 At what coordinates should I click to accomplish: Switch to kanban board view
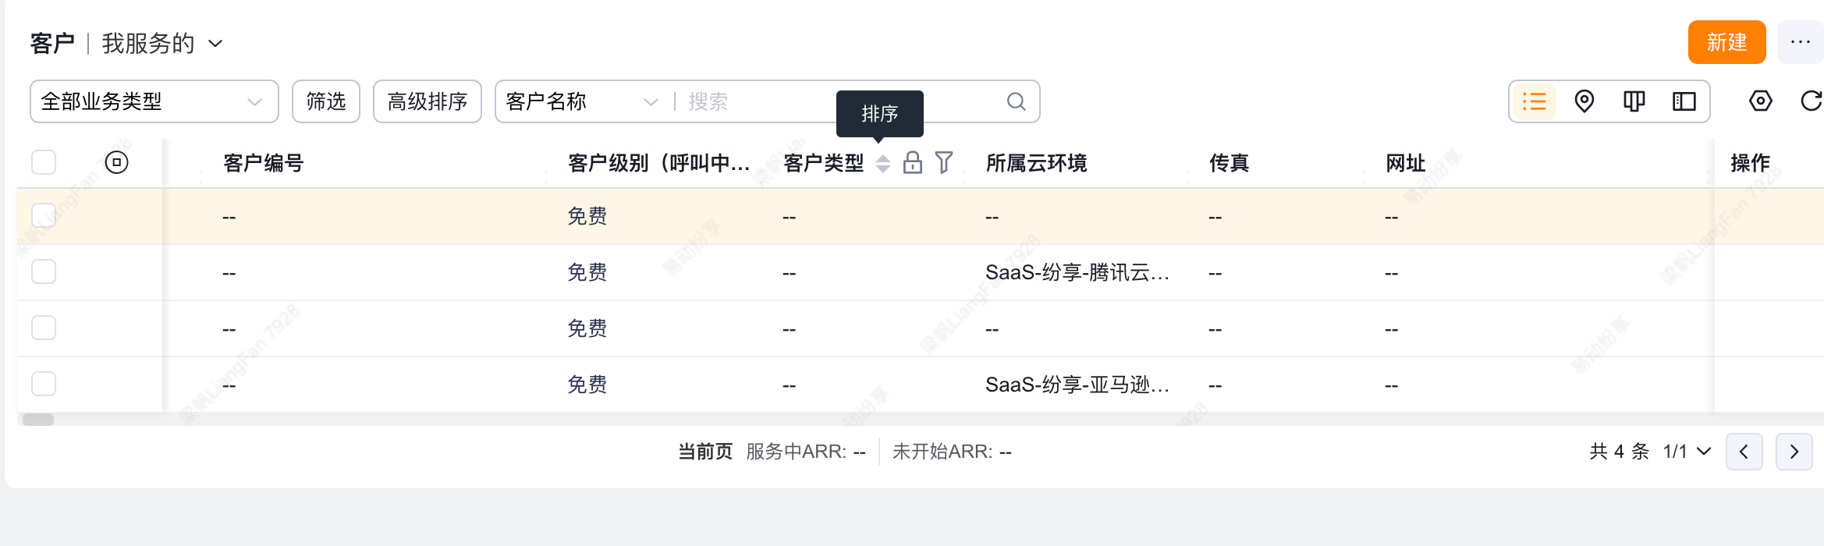(1634, 101)
